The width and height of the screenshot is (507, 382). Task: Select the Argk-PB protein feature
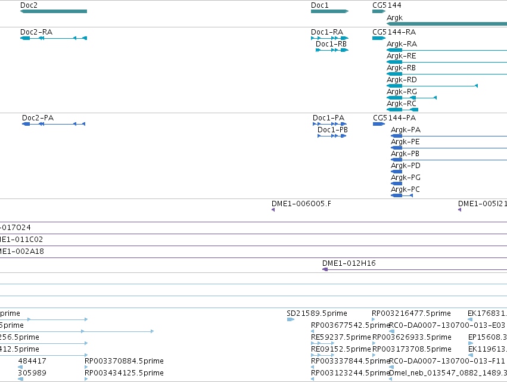coord(449,160)
